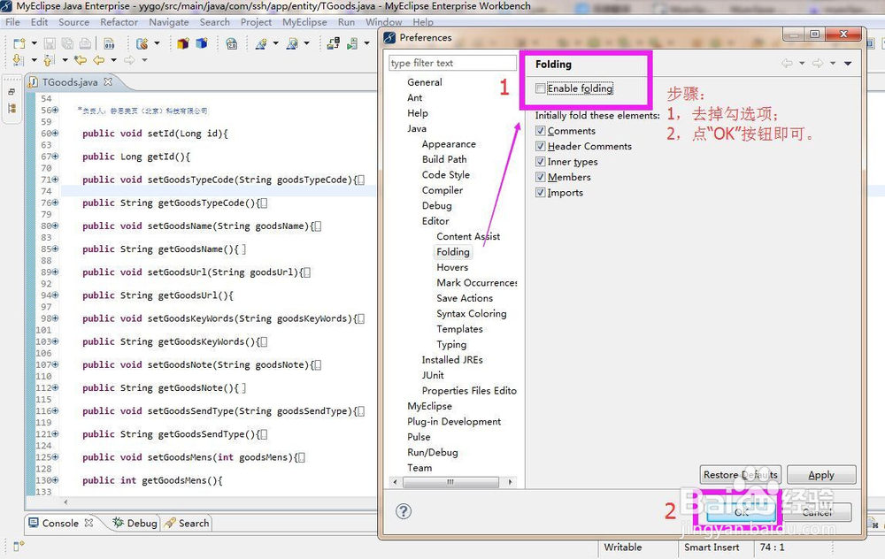This screenshot has height=559, width=885.
Task: Click the Apply button
Action: pos(821,475)
